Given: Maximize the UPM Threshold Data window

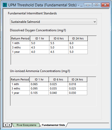Looking at the screenshot, I should point(96,5).
